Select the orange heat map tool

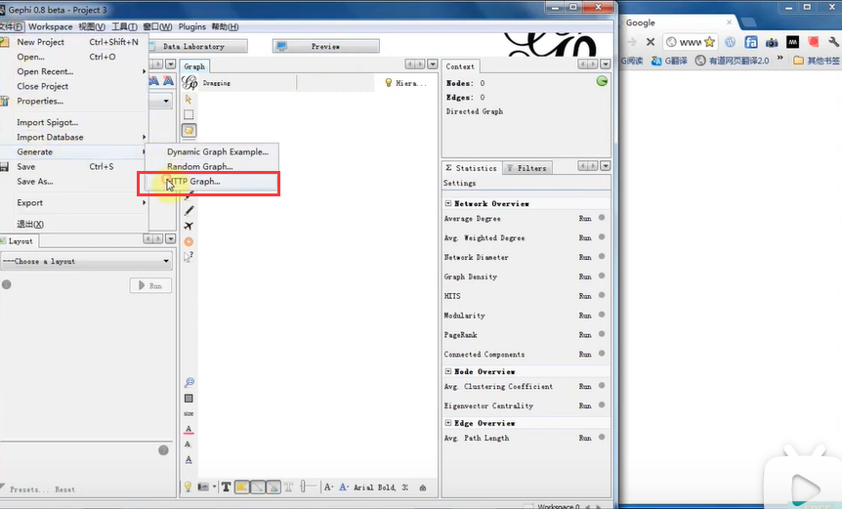pyautogui.click(x=189, y=241)
